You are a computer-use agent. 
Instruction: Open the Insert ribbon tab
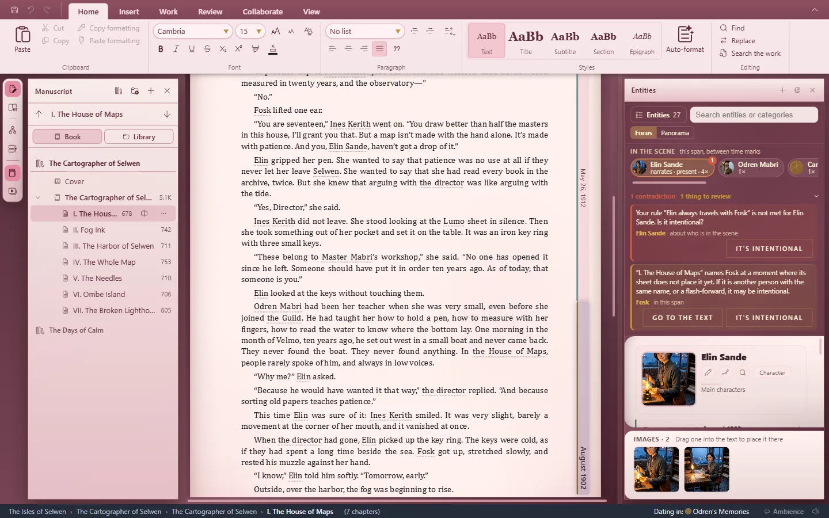129,12
